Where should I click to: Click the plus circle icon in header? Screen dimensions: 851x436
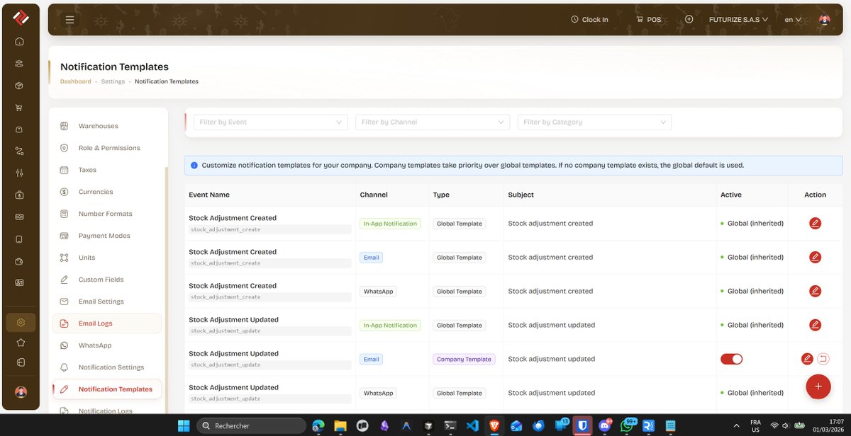[x=689, y=19]
